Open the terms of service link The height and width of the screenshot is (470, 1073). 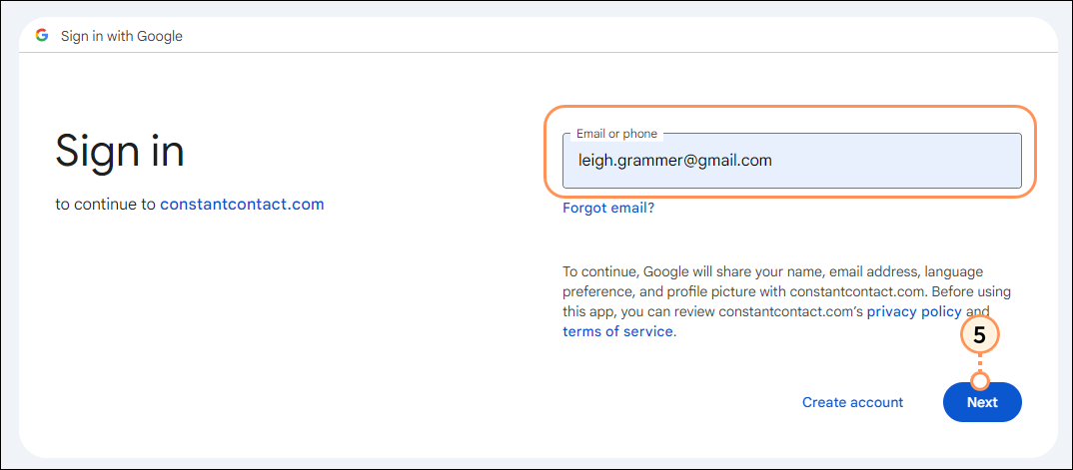point(617,332)
